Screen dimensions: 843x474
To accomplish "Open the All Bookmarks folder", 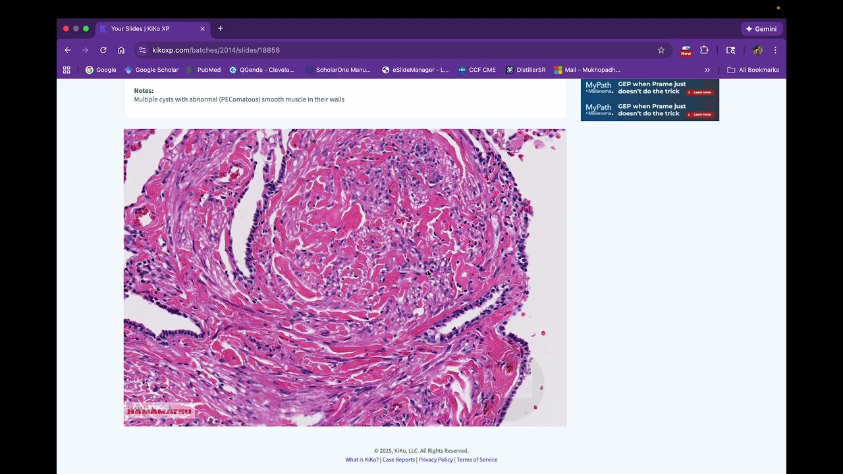I will point(753,70).
